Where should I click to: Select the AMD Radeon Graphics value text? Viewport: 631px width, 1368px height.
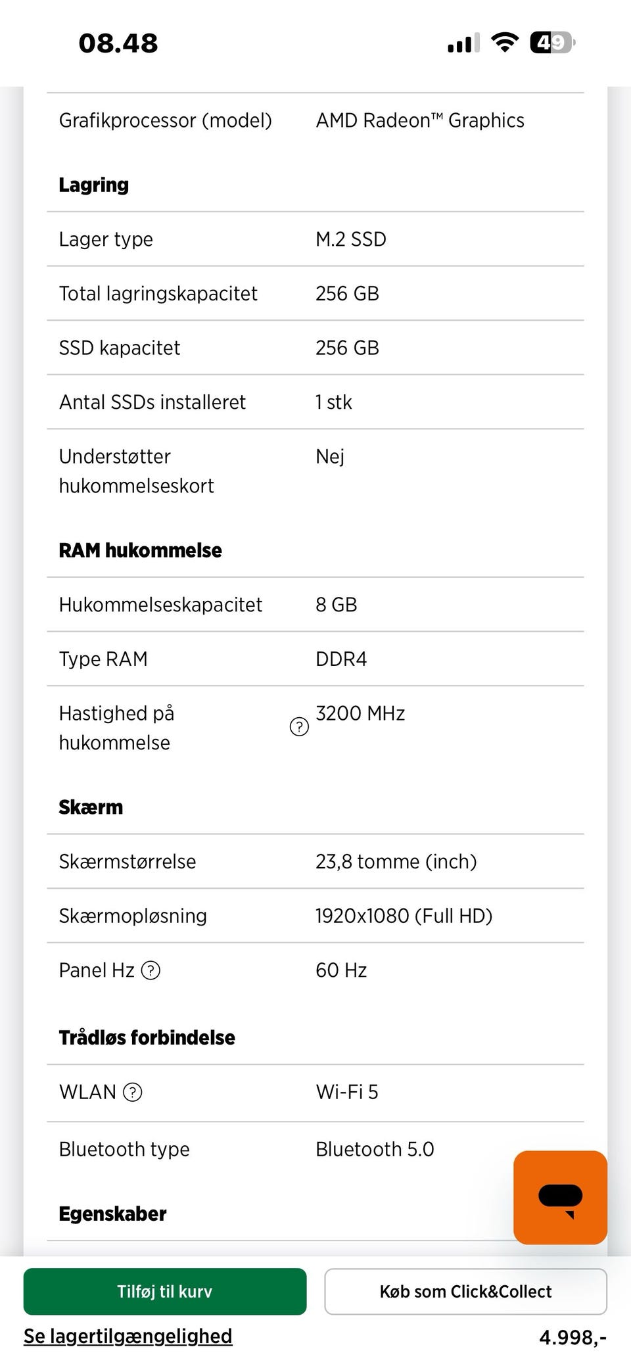pos(420,120)
